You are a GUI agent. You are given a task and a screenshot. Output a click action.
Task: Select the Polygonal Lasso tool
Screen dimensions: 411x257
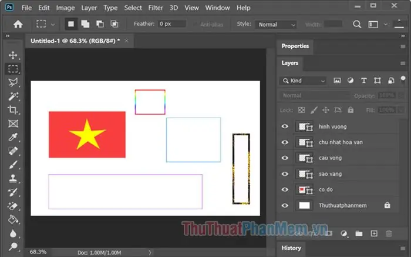point(13,82)
